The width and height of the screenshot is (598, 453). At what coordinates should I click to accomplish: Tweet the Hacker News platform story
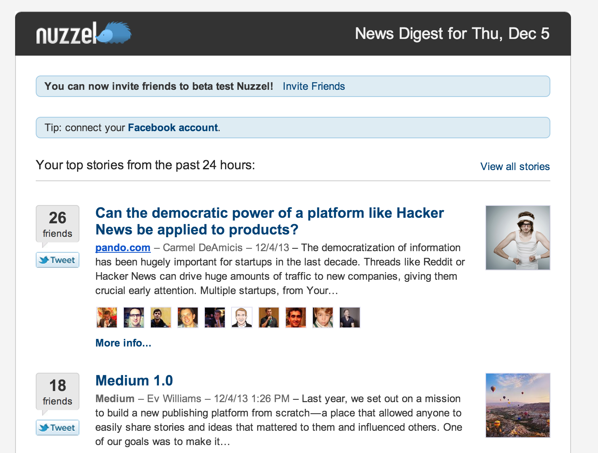coord(58,260)
